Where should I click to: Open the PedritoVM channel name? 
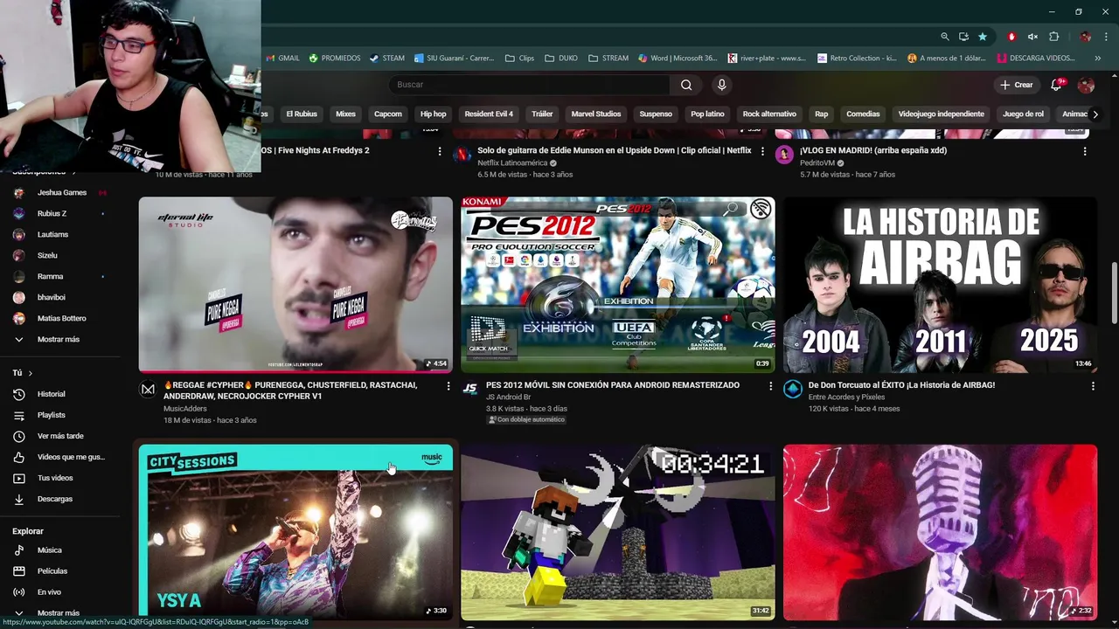(x=817, y=163)
